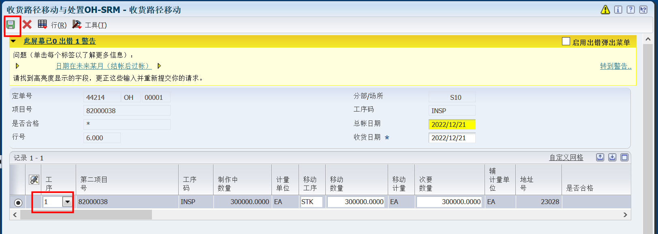The width and height of the screenshot is (658, 234).
Task: Click the 是否合格 field showing asterisk
Action: coord(127,124)
